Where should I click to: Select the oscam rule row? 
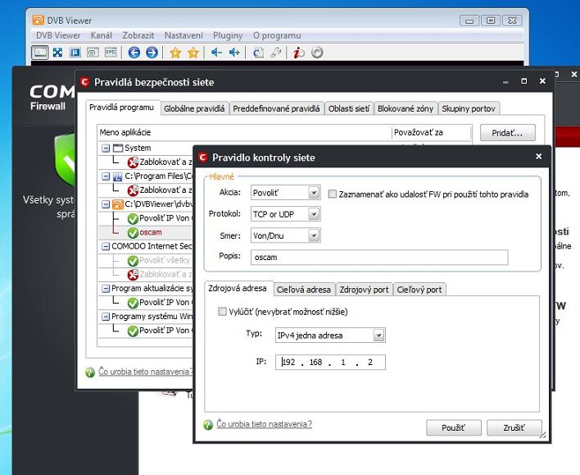[x=146, y=233]
